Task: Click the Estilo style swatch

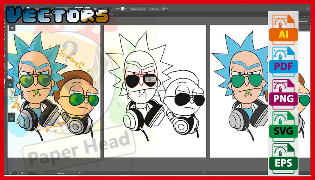Action: tap(123, 9)
